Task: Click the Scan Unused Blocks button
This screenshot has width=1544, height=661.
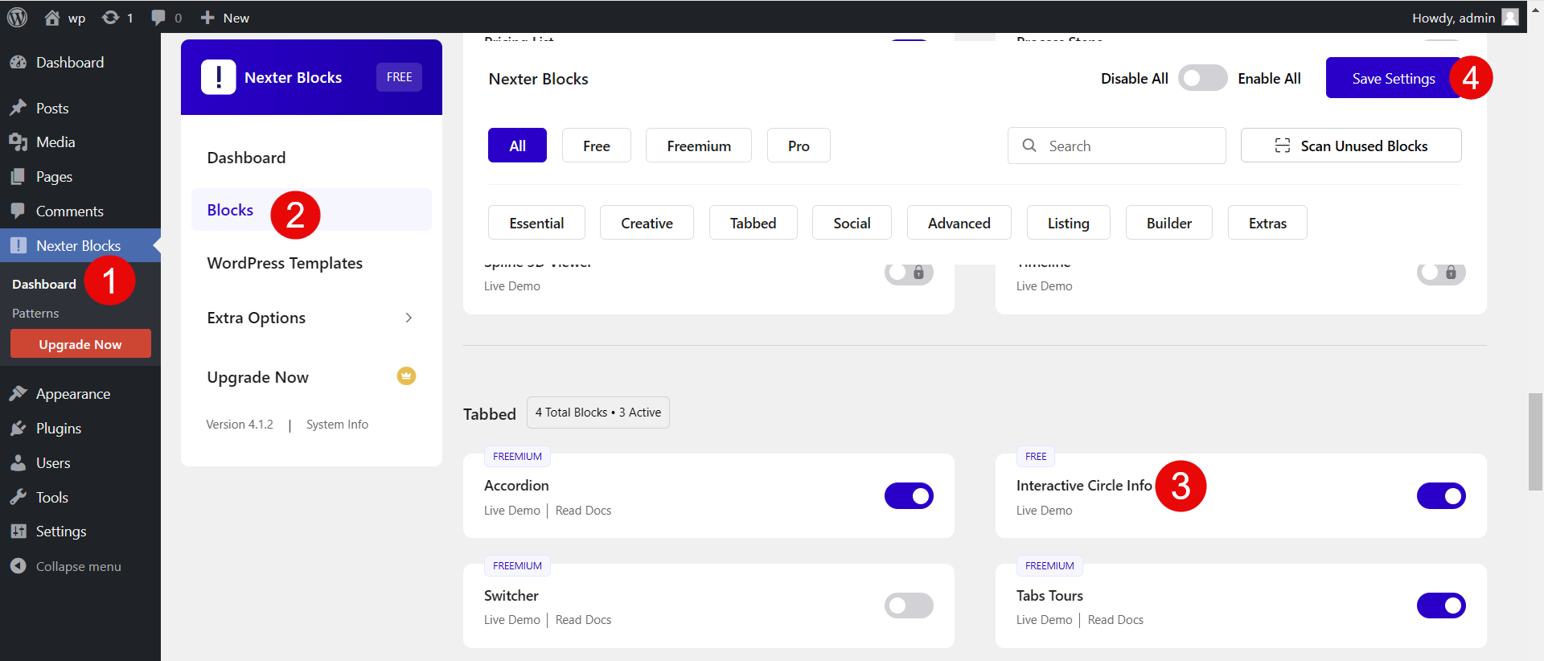Action: coord(1350,146)
